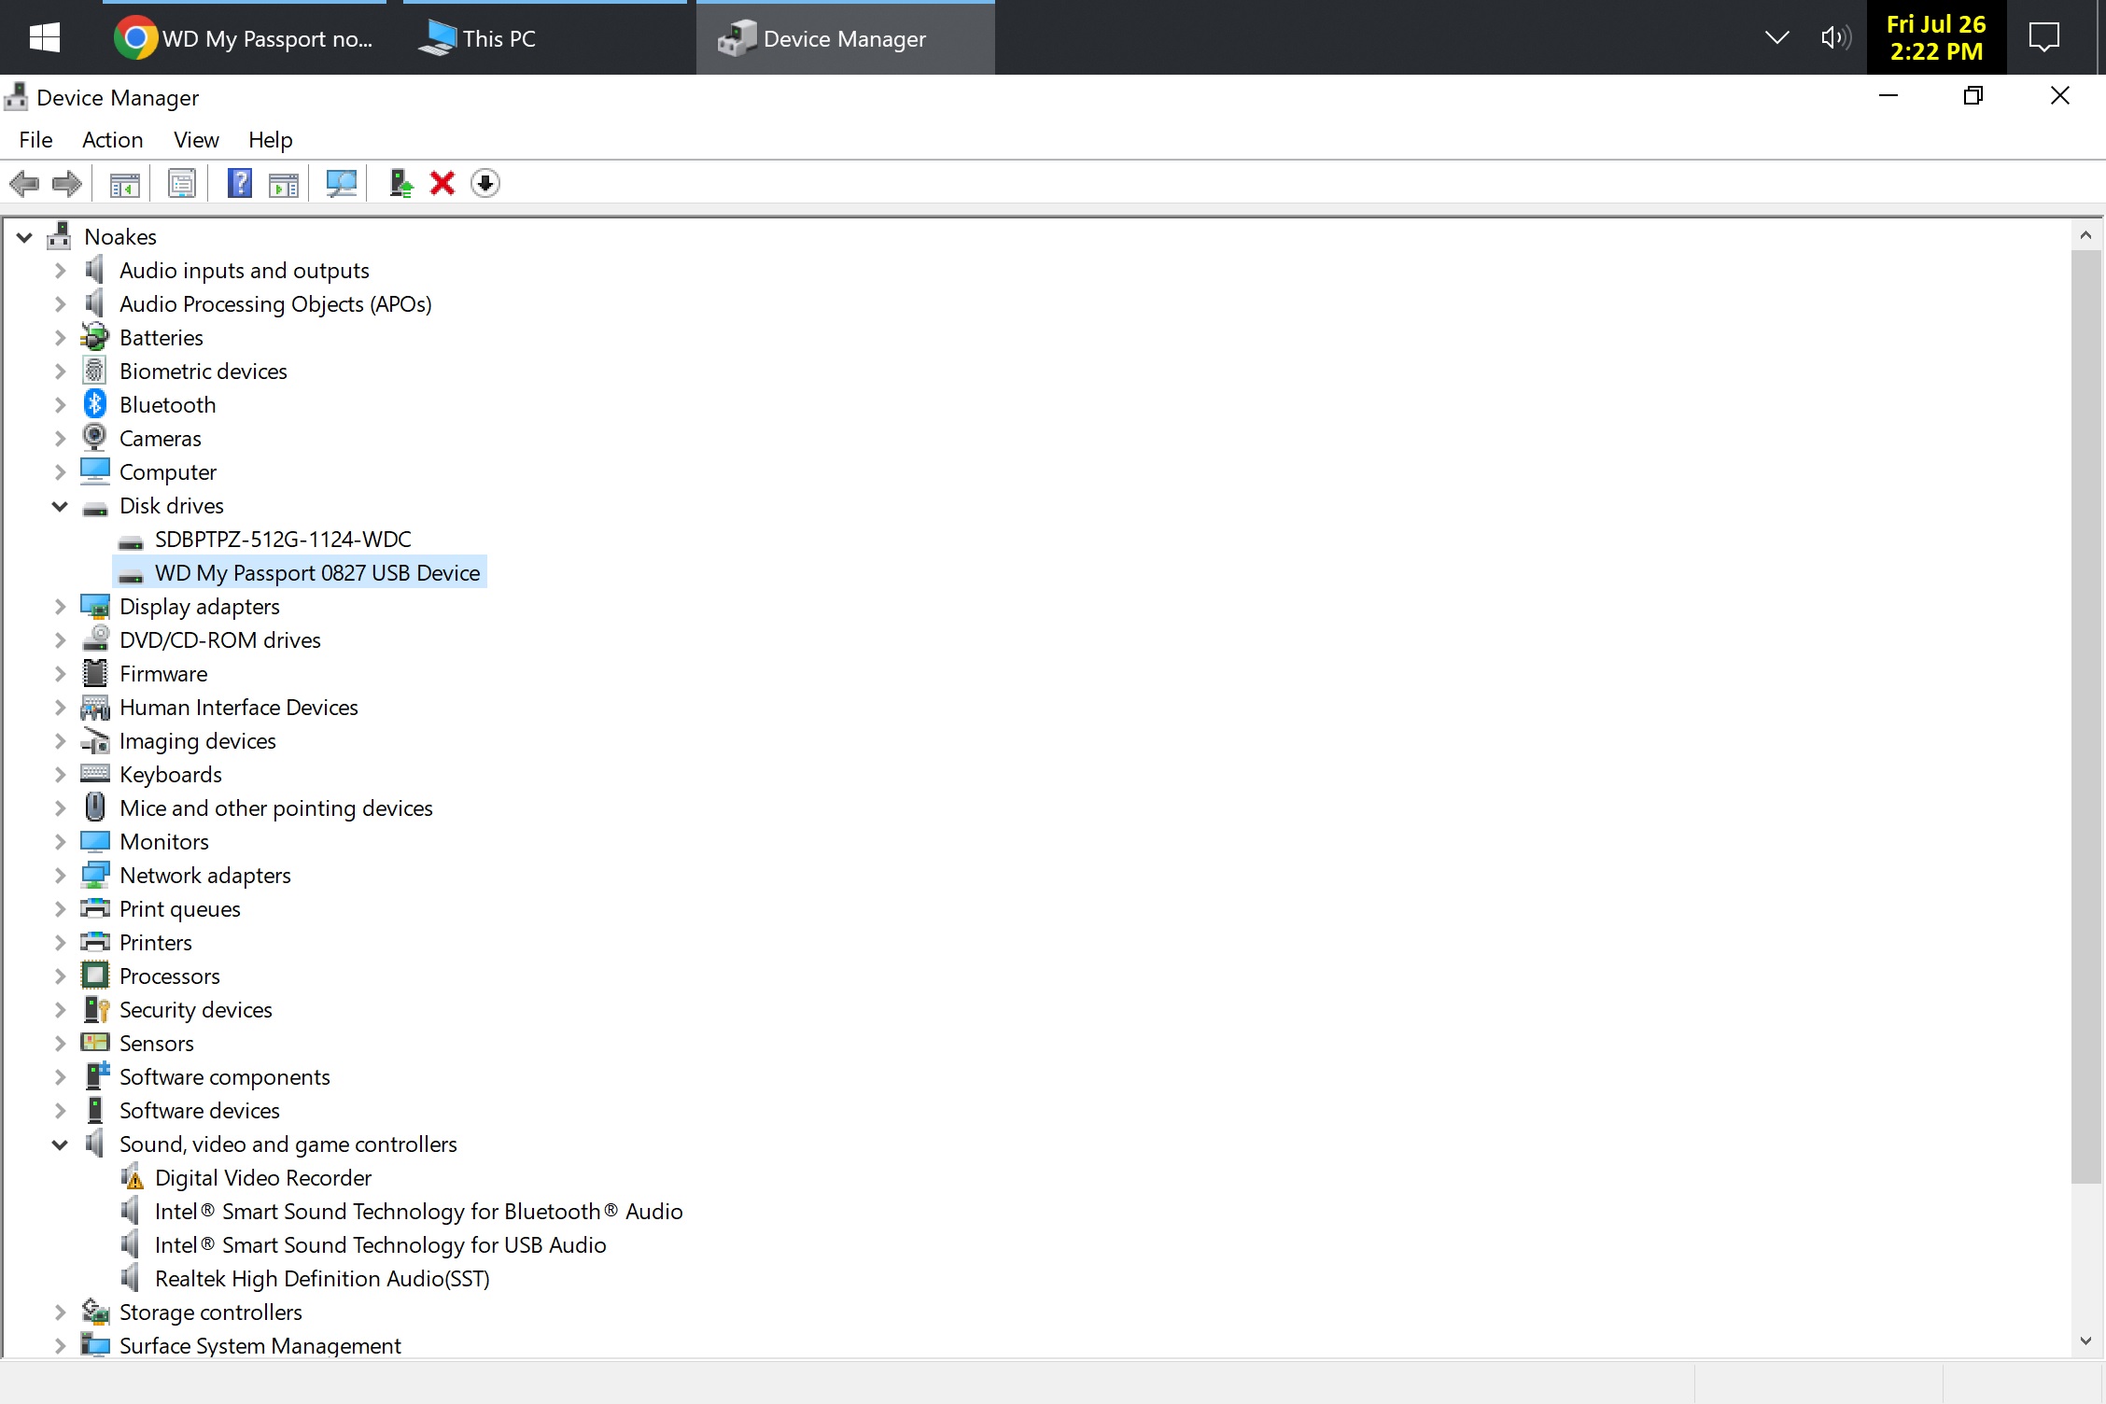The image size is (2106, 1404).
Task: Expand the Software components node
Action: 60,1077
